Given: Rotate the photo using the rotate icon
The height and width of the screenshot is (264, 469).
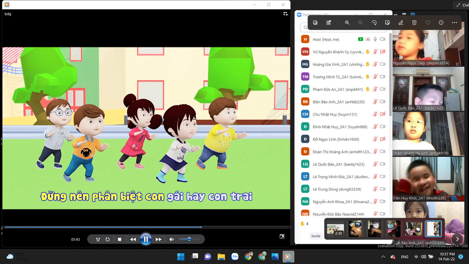Looking at the screenshot, I should [374, 23].
